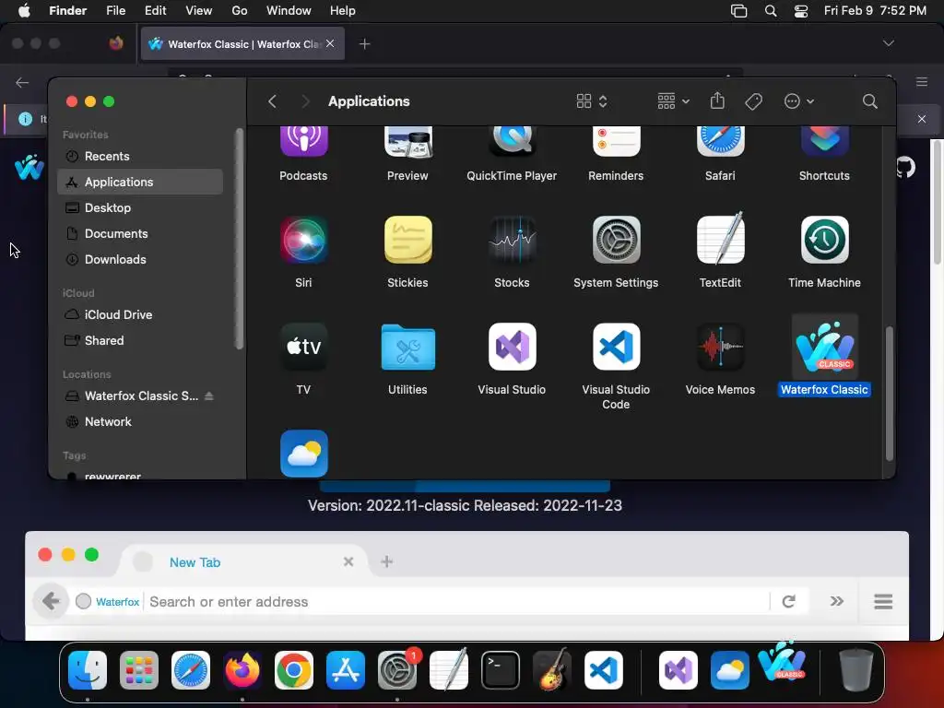Open the Finder menu in menu bar
This screenshot has width=944, height=708.
67,10
